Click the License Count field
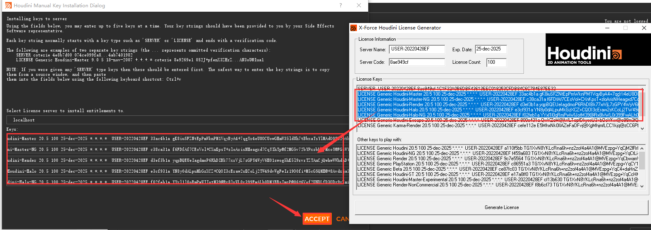 pyautogui.click(x=496, y=62)
